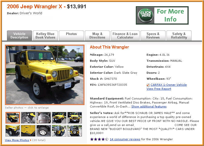Select the first highlighted Jeep thumbnail
This screenshot has width=204, height=146.
click(13, 118)
